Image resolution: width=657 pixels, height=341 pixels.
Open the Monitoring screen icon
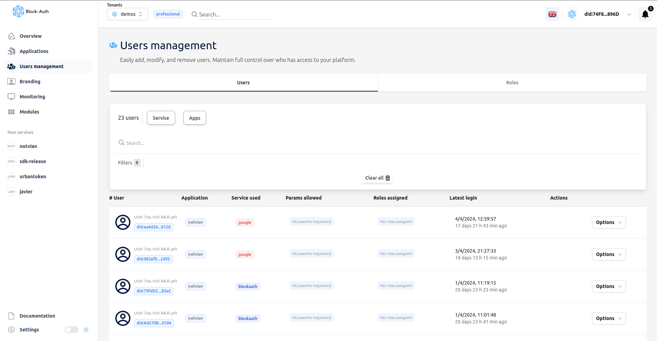(11, 97)
